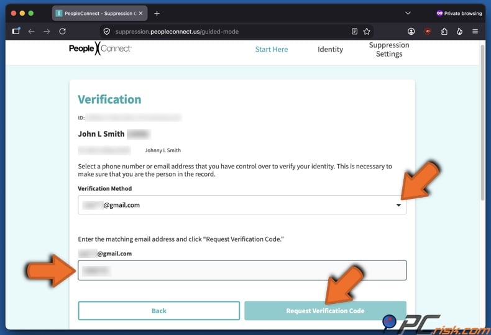Click the Private browsing indicator
Viewport: 491px width, 335px height.
pyautogui.click(x=459, y=13)
